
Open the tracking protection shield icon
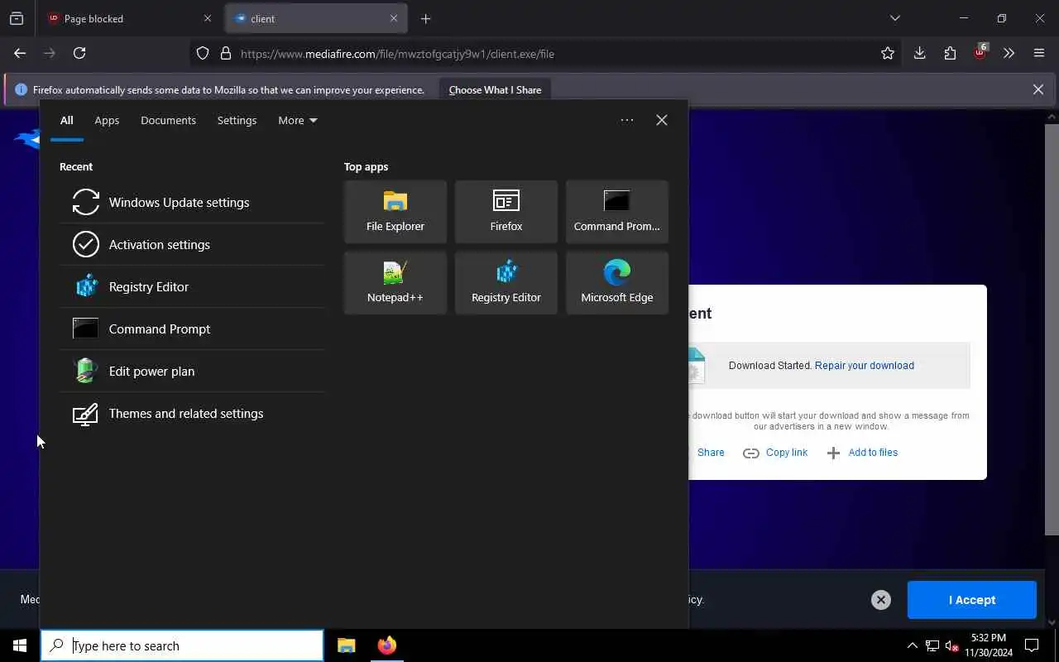click(x=203, y=54)
